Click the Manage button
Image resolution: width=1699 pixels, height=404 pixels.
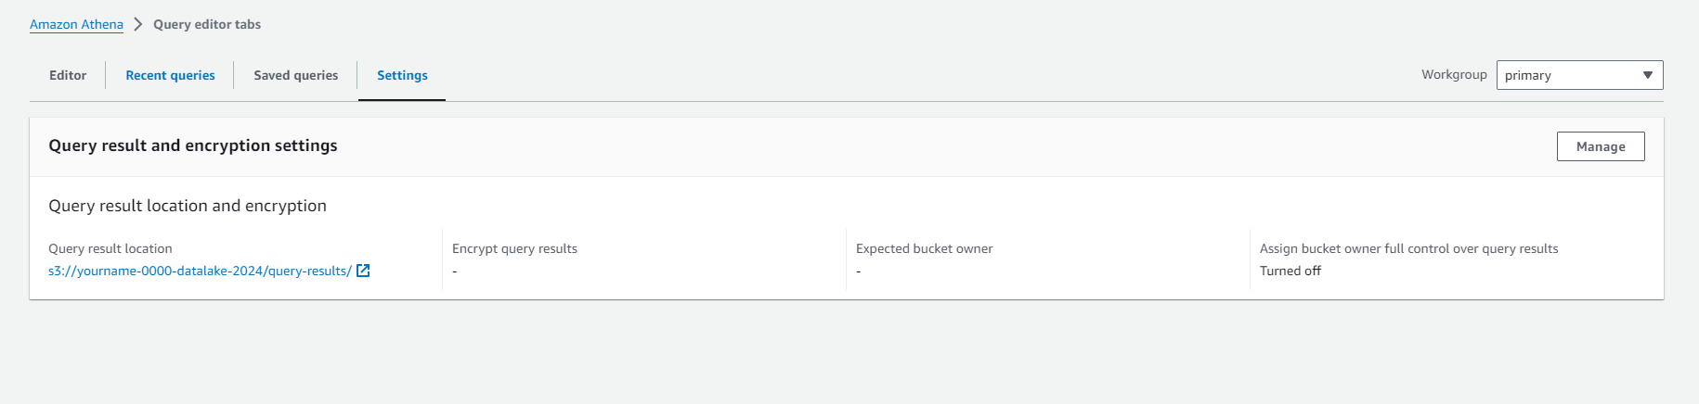[1601, 146]
